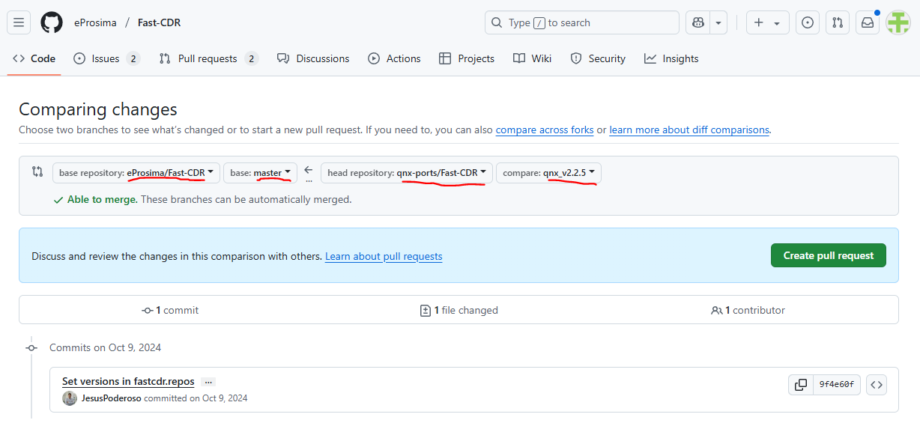Browse repository at this commit
920x429 pixels.
[x=877, y=385]
